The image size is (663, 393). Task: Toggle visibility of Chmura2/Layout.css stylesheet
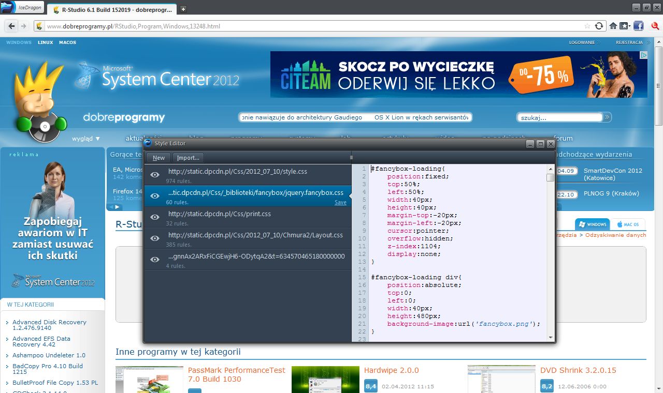coord(154,238)
